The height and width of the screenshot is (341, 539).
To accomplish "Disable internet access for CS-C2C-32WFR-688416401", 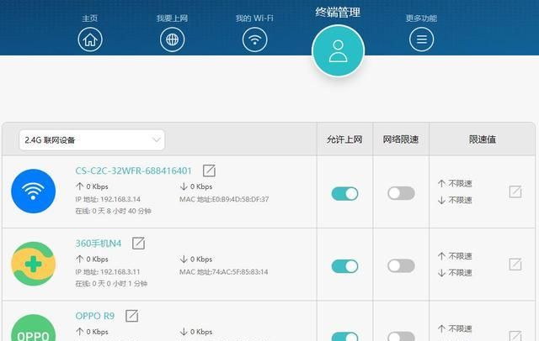I will [344, 194].
